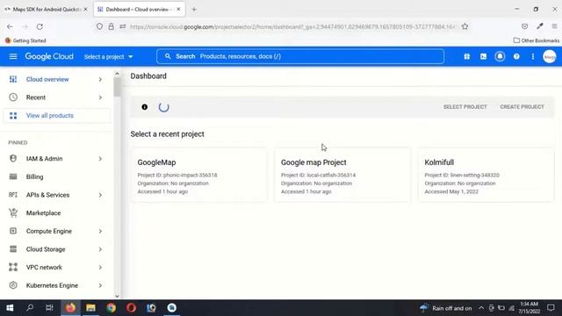Screen dimensions: 562x316
Task: Open Other Bookmarks folder
Action: coord(537,40)
